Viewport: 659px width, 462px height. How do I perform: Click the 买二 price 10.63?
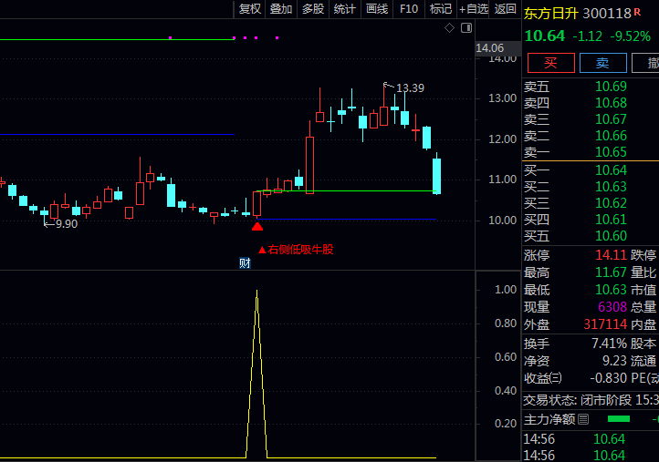tap(611, 186)
